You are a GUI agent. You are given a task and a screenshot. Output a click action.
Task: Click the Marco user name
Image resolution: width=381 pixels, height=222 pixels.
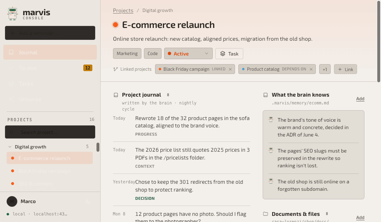tap(28, 201)
